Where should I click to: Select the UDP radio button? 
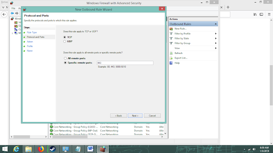64,42
